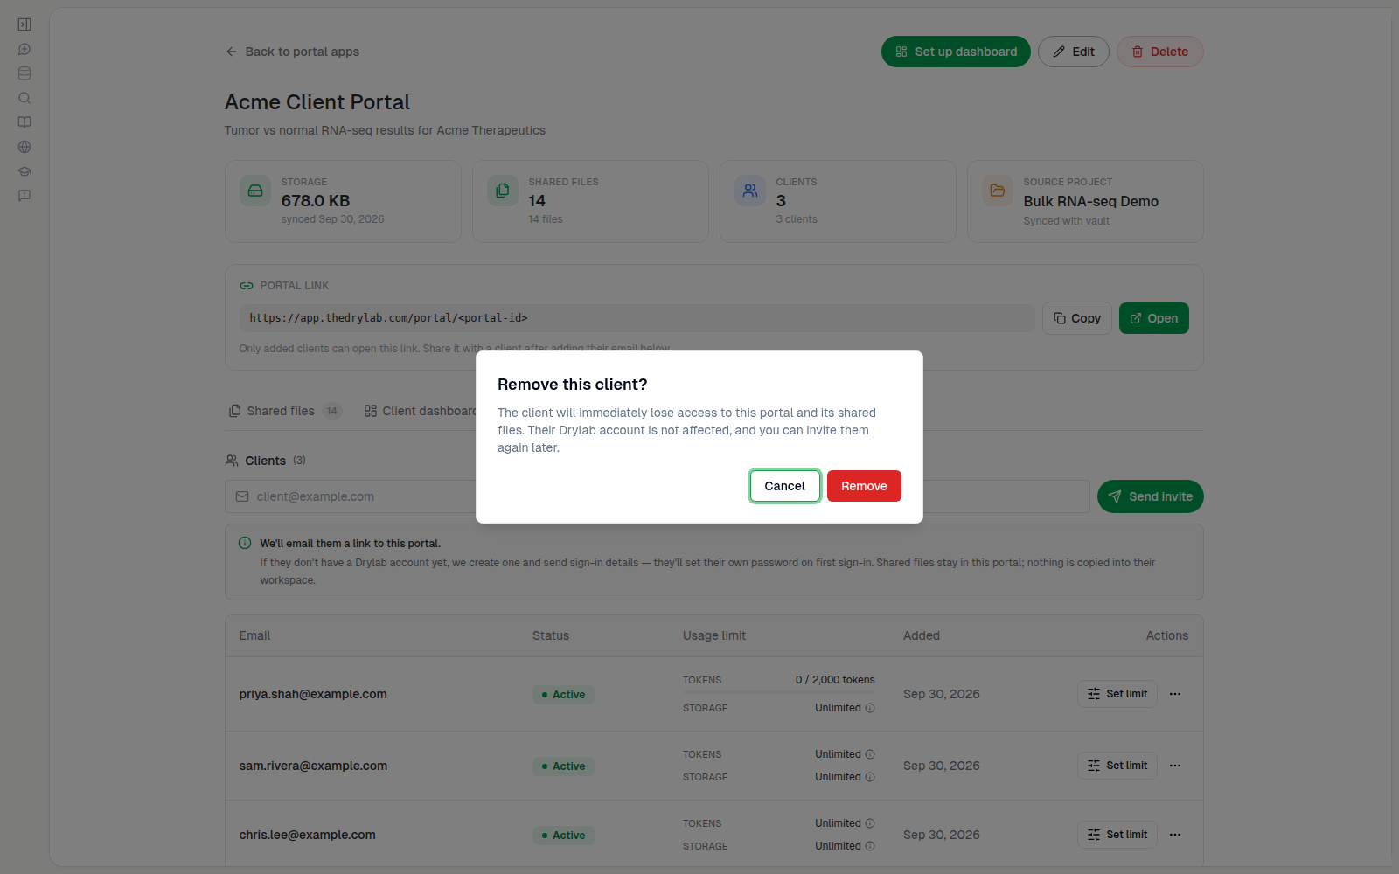The image size is (1399, 874).
Task: Open the graduation cap icon in sidebar
Action: (x=24, y=171)
